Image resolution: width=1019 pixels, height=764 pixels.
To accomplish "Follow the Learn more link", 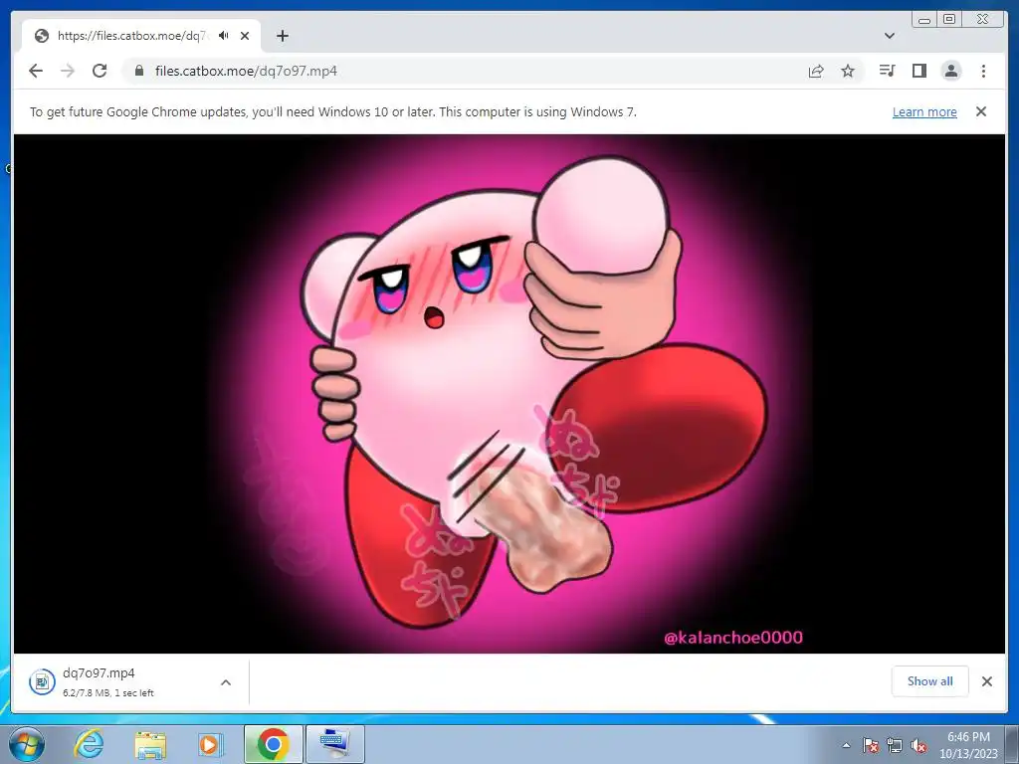I will [924, 111].
